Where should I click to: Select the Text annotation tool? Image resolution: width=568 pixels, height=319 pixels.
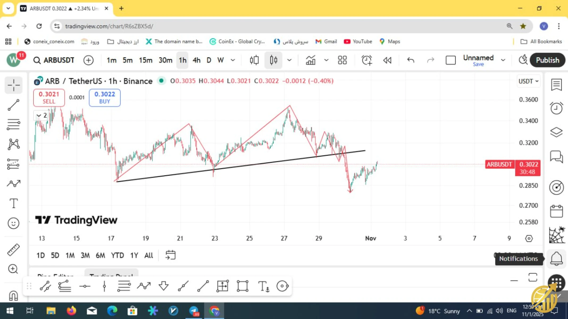[14, 203]
